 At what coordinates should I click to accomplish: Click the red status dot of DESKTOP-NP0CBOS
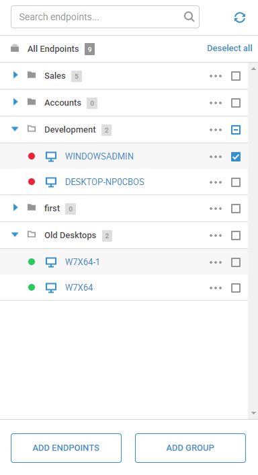[x=32, y=182]
